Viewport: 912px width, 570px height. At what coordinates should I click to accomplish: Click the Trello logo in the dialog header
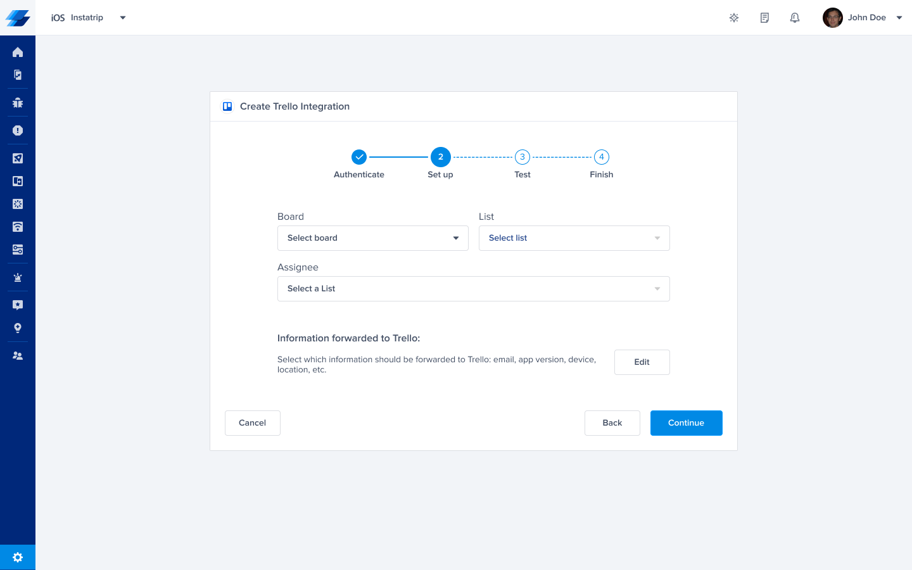227,106
